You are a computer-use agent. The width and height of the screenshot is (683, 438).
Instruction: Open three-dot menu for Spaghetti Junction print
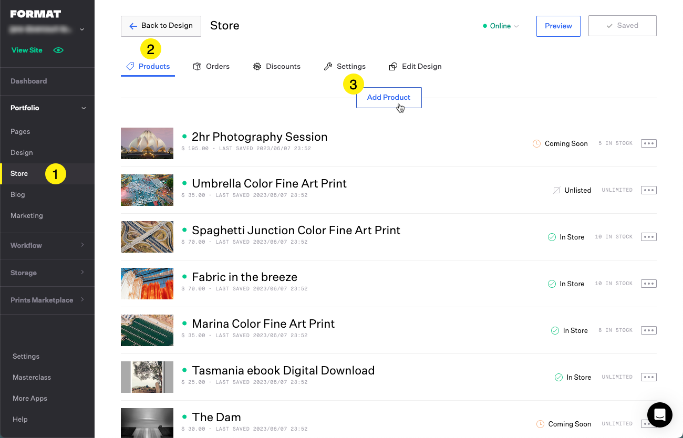(x=648, y=237)
